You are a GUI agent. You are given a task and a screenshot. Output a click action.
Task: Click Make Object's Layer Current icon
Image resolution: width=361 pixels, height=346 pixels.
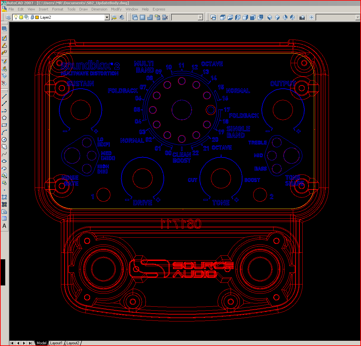click(x=114, y=17)
